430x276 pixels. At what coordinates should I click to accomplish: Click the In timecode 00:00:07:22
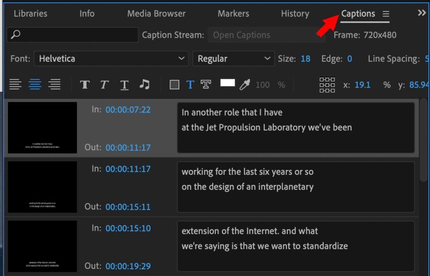128,110
